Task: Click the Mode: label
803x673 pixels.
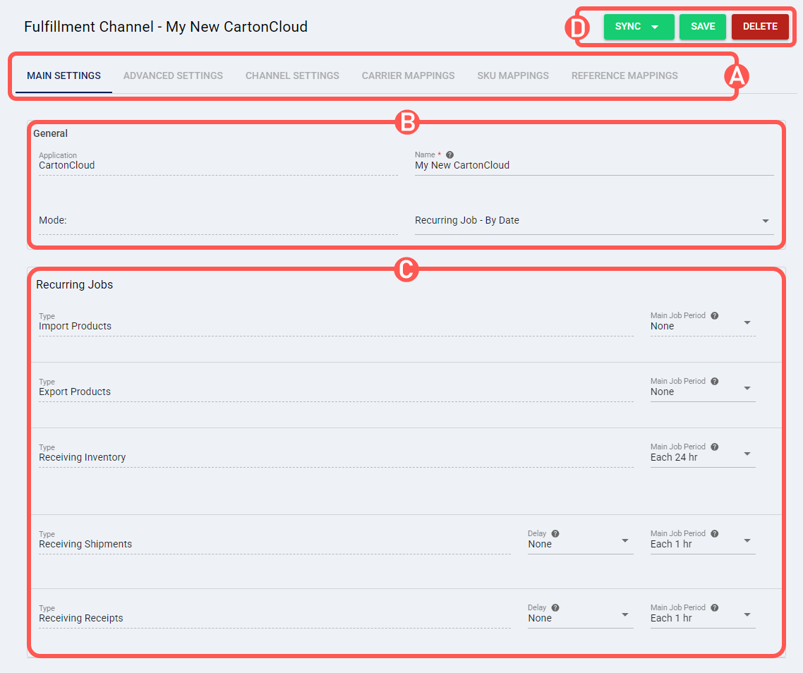Action: pyautogui.click(x=53, y=220)
